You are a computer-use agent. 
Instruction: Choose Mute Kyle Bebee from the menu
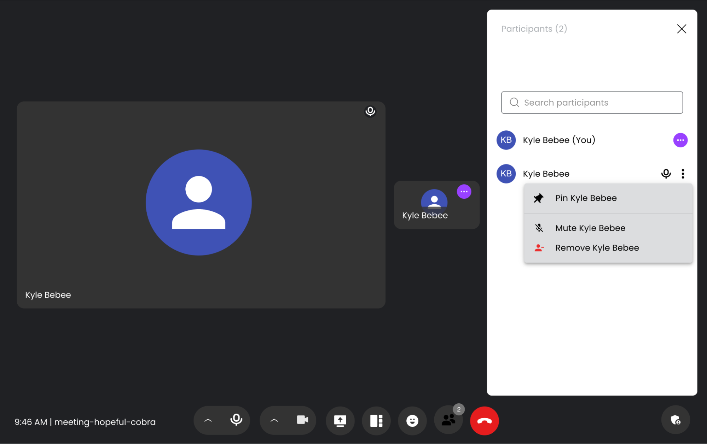[608, 228]
